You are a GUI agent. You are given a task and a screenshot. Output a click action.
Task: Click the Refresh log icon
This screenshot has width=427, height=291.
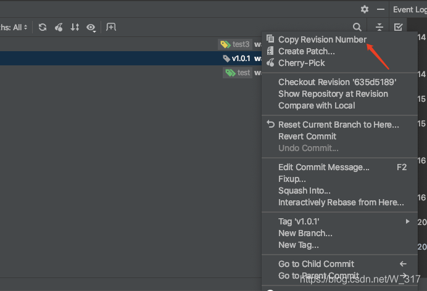point(43,27)
